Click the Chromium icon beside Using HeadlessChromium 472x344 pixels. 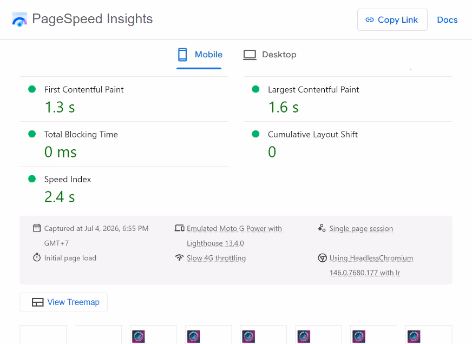pos(323,258)
